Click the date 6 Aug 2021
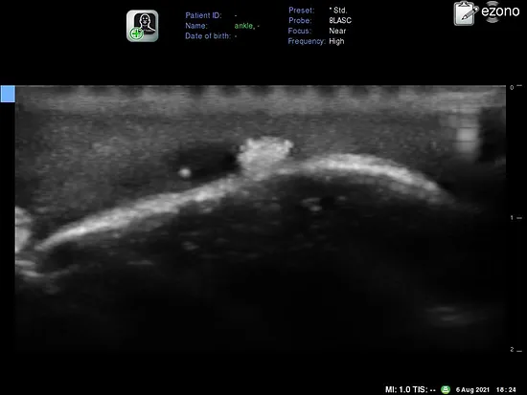 pyautogui.click(x=472, y=390)
